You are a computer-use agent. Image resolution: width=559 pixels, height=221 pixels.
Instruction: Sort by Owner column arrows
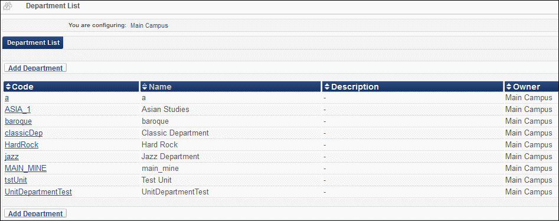(509, 87)
